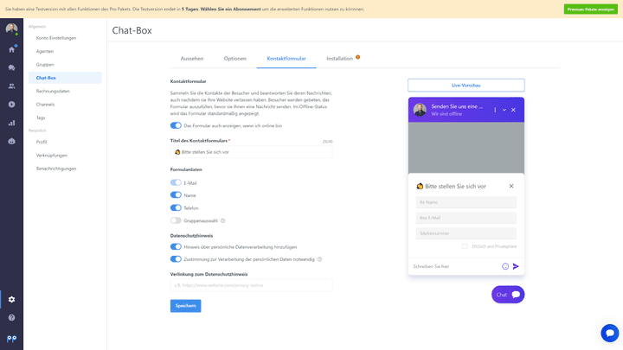Go to the home dashboard icon
The height and width of the screenshot is (350, 623).
point(11,49)
